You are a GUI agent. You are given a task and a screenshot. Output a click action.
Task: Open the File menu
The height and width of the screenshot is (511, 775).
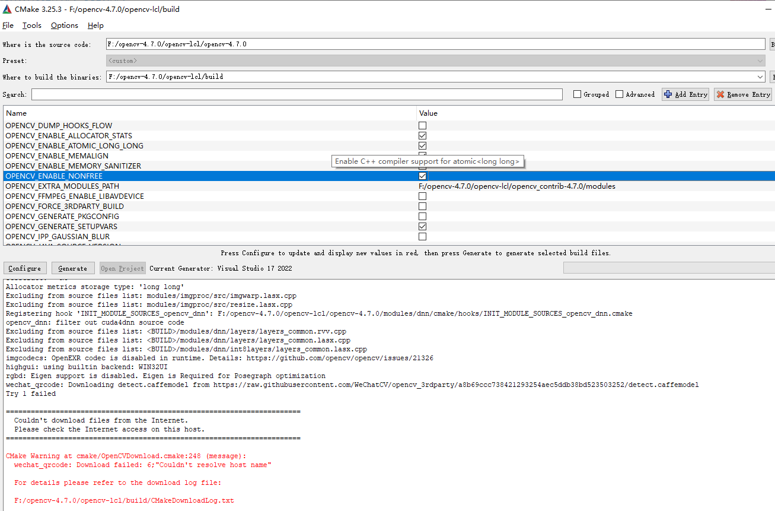point(8,25)
